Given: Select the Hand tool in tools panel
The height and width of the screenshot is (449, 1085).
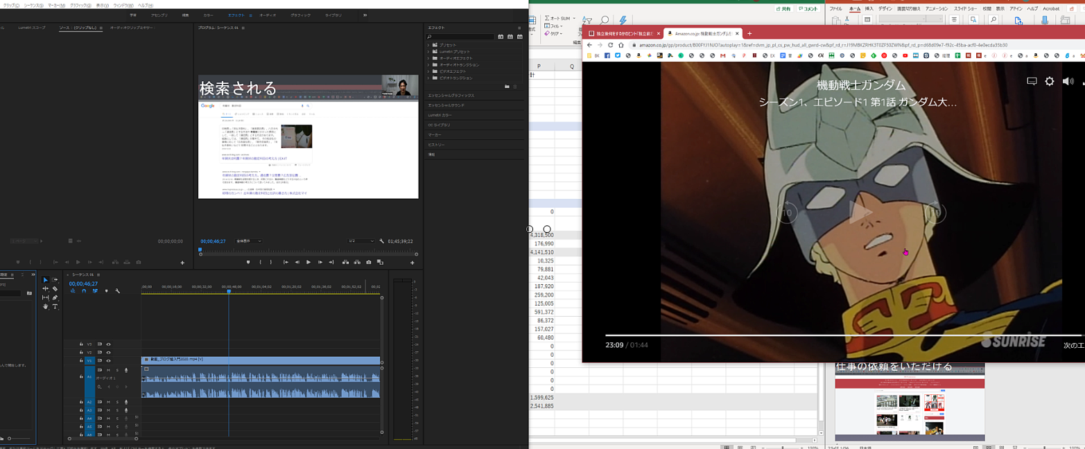Looking at the screenshot, I should pyautogui.click(x=46, y=306).
